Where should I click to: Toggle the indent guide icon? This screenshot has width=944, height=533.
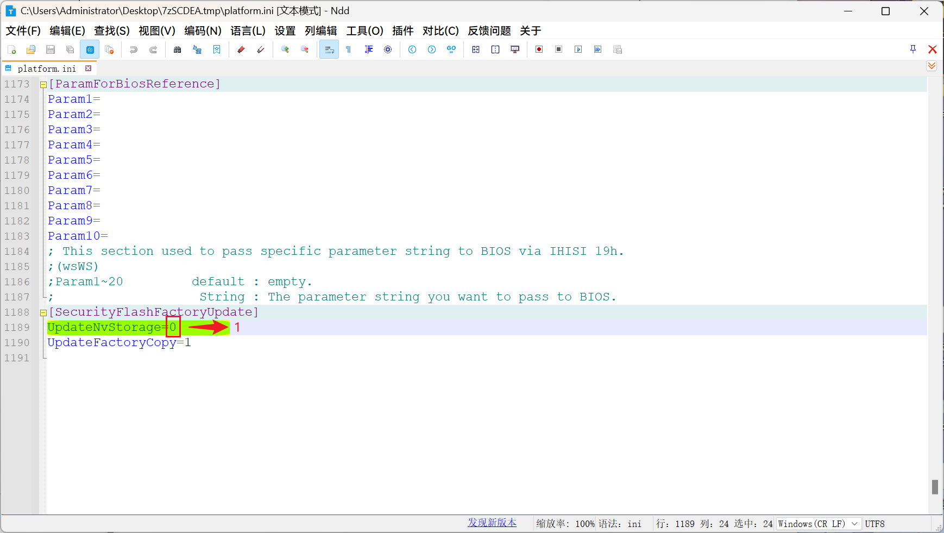pos(368,49)
